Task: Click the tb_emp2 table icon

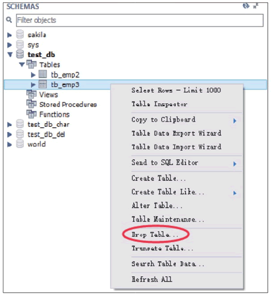Action: click(43, 74)
